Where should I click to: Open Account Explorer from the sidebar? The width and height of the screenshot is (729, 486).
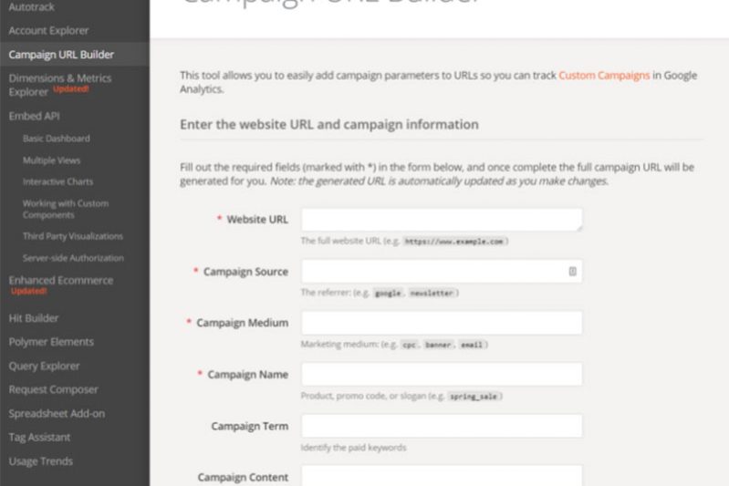pyautogui.click(x=47, y=30)
